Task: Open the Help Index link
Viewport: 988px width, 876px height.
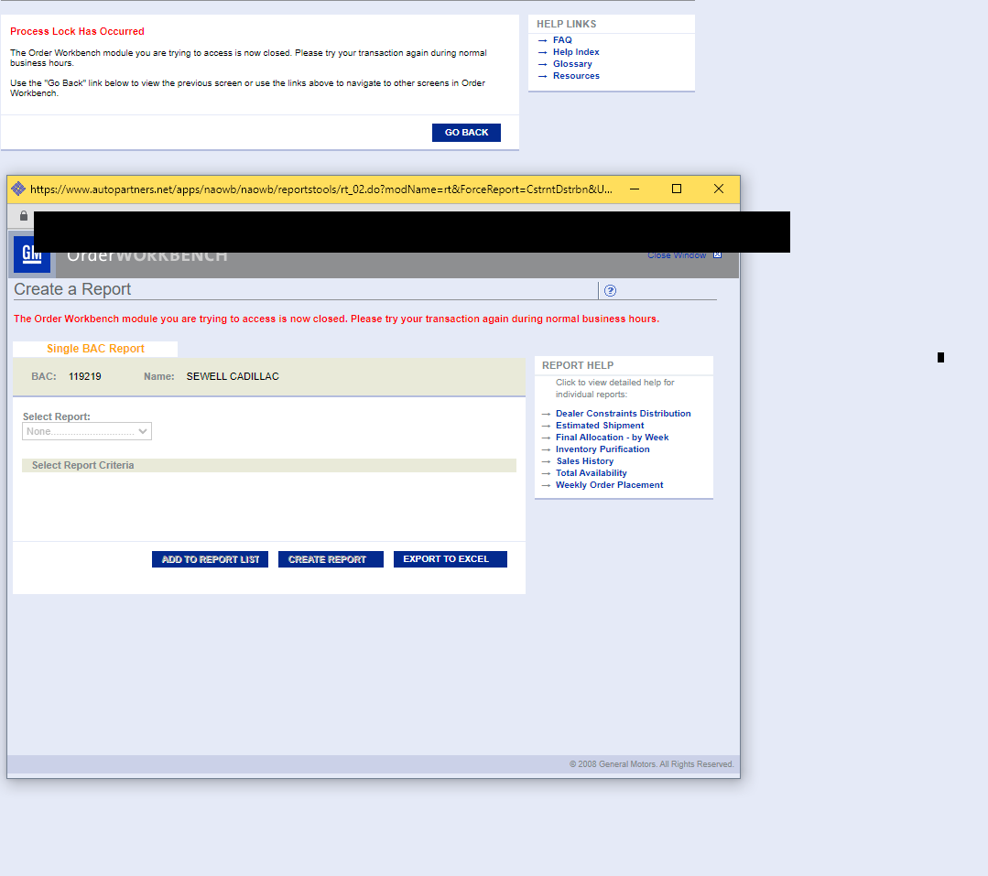Action: (x=576, y=52)
